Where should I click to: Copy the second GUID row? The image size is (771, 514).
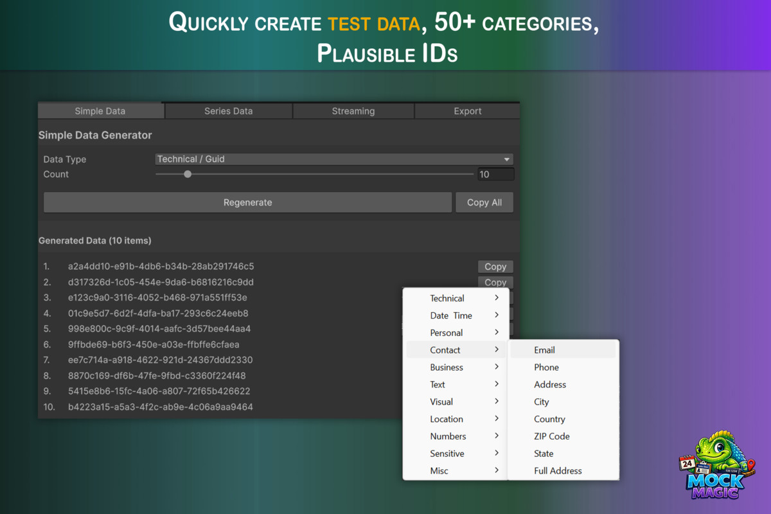[x=495, y=282]
